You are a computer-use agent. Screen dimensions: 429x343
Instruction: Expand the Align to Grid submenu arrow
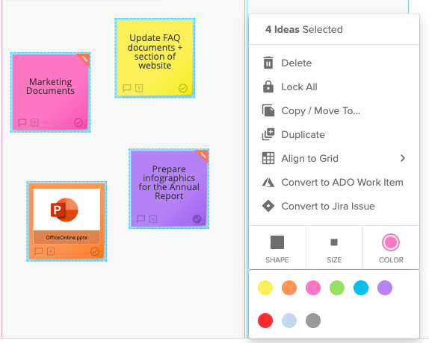pos(402,158)
